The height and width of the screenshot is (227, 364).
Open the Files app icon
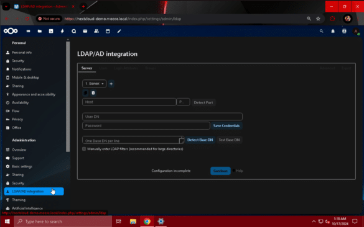[x=40, y=31]
